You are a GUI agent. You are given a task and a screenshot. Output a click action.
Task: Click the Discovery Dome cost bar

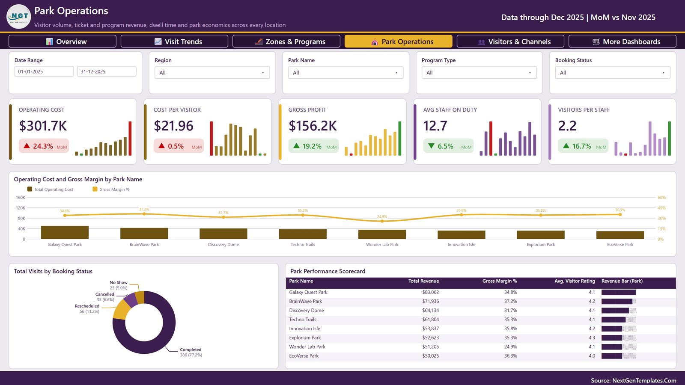[x=223, y=234]
